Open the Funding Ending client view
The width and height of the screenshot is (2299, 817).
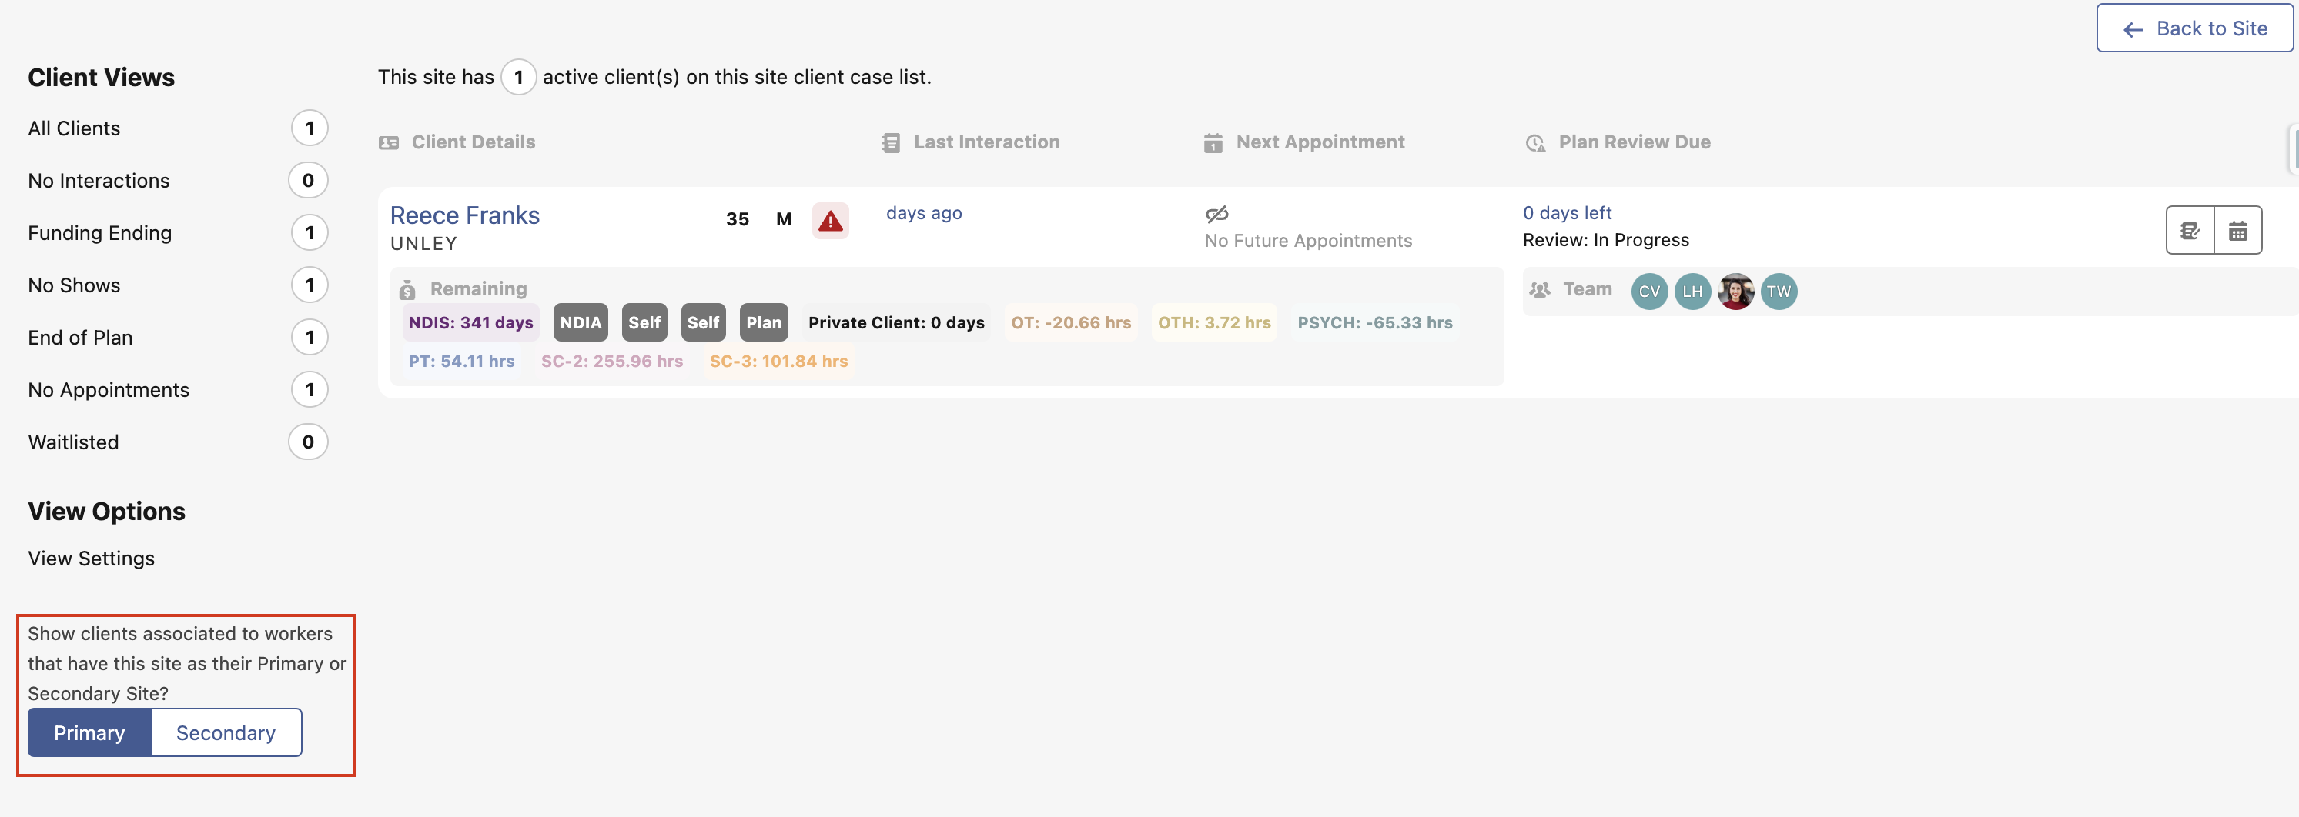coord(99,233)
